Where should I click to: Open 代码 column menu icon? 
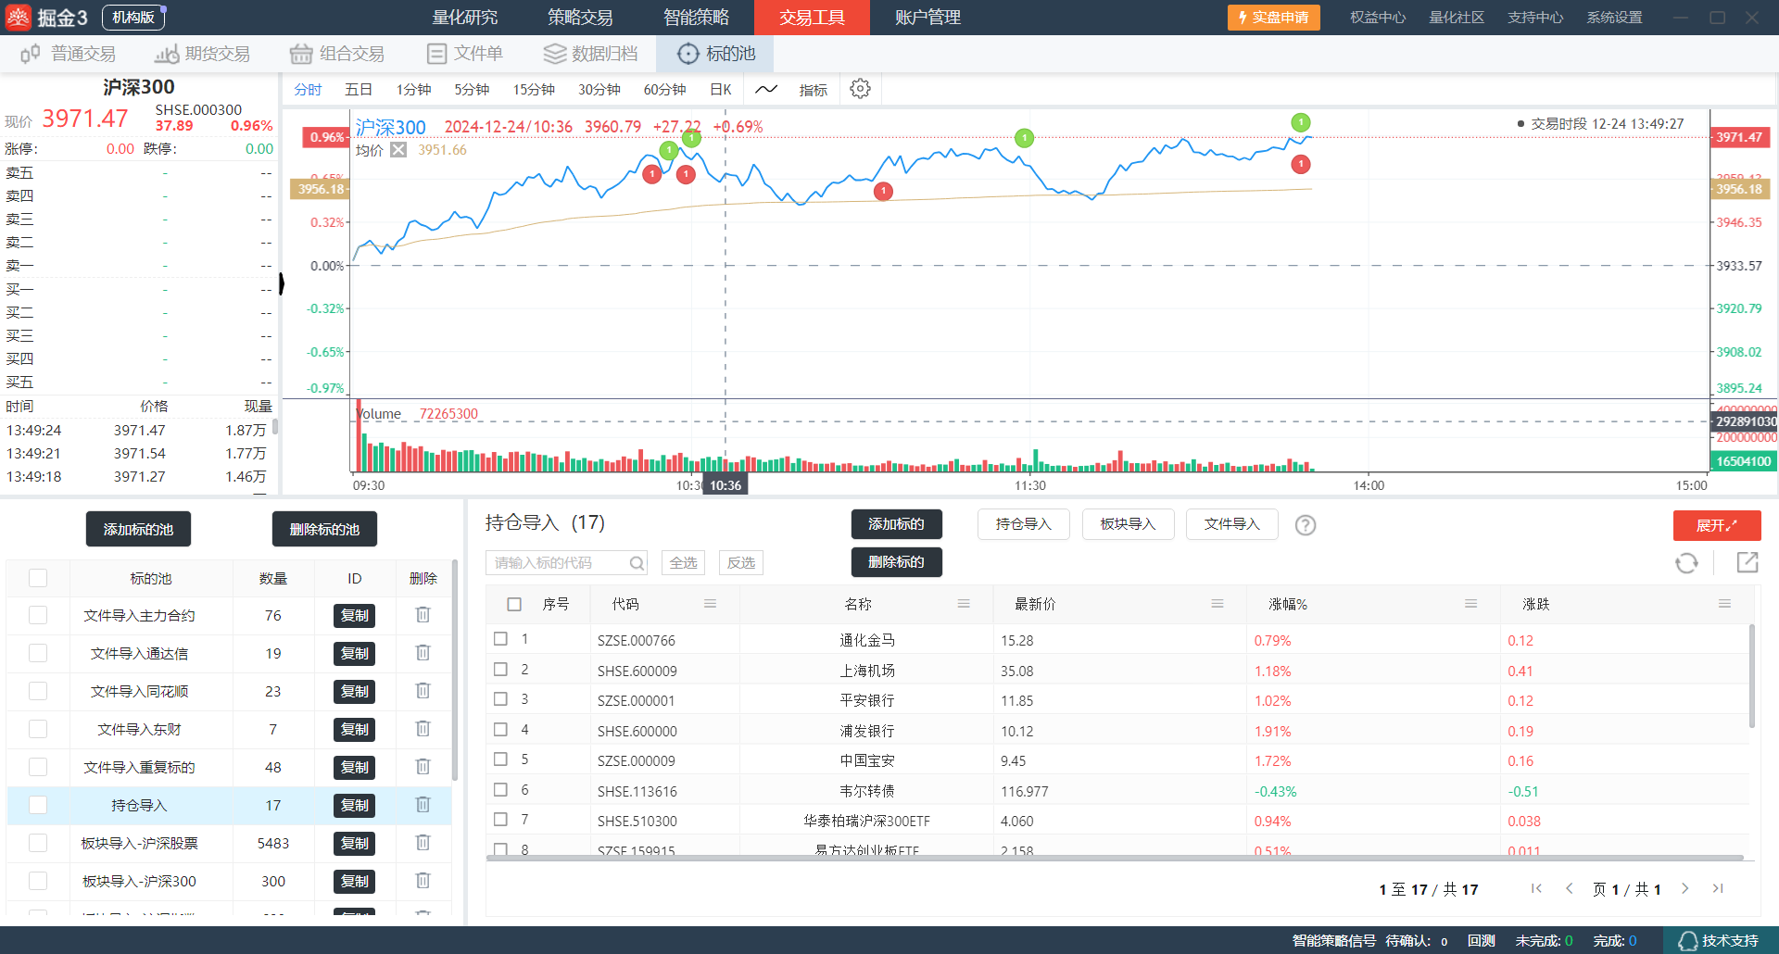pyautogui.click(x=710, y=604)
